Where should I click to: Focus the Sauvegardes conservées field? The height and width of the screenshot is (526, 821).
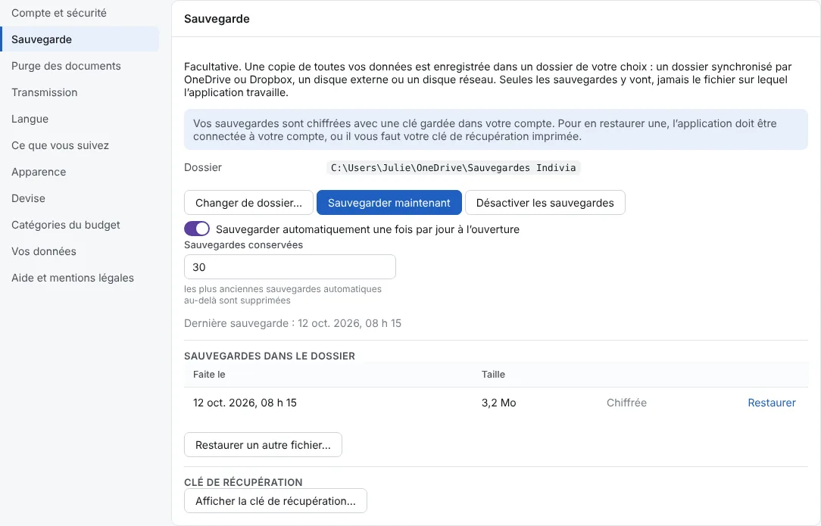290,267
